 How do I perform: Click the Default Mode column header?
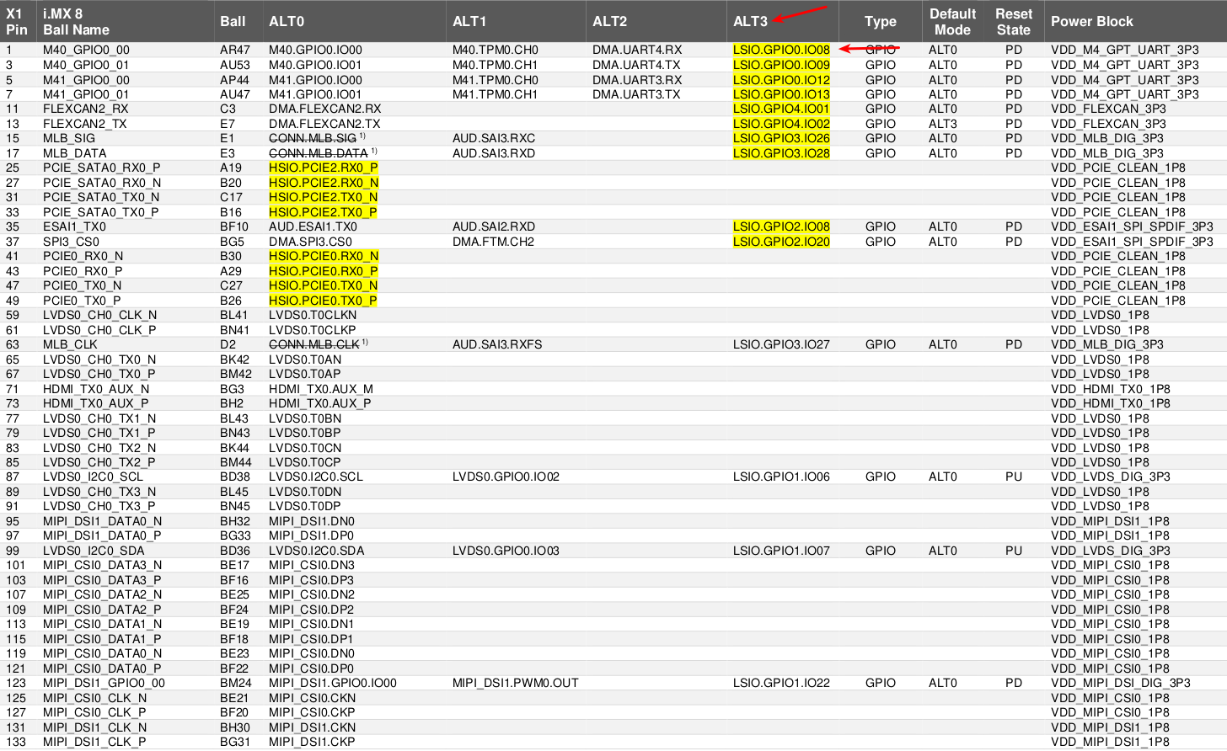(953, 22)
